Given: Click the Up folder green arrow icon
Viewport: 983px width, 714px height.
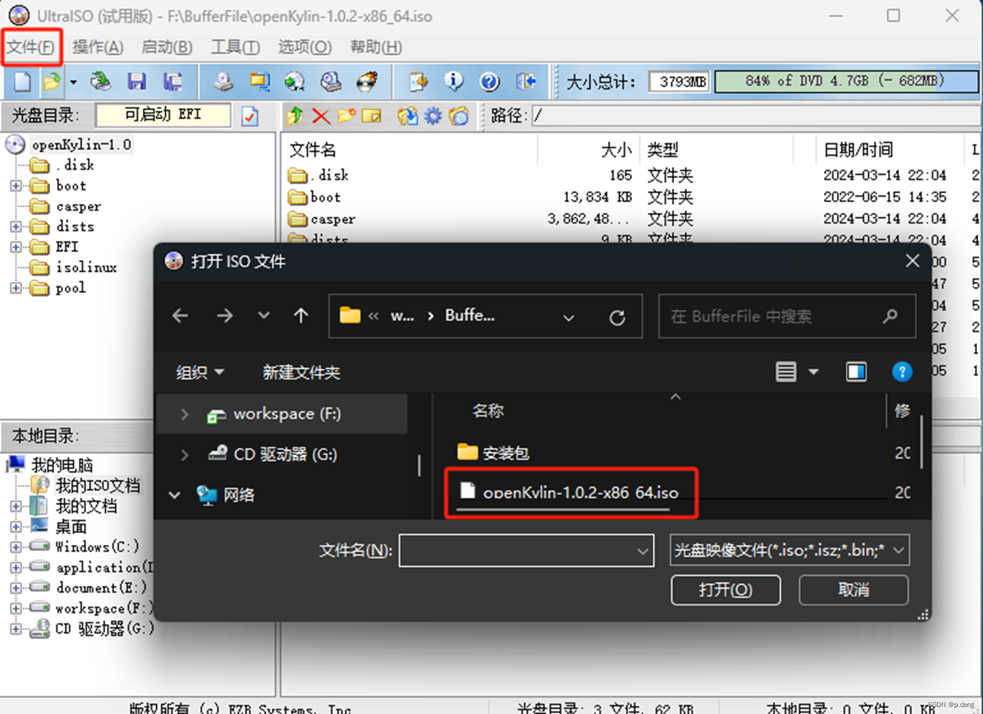Looking at the screenshot, I should 294,116.
